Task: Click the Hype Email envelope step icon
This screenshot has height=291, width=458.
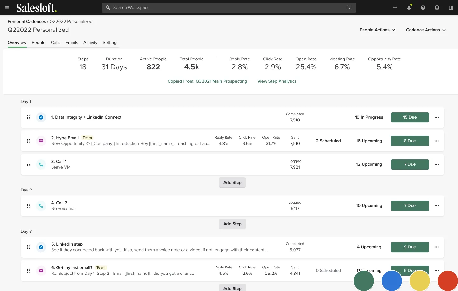Action: click(41, 141)
